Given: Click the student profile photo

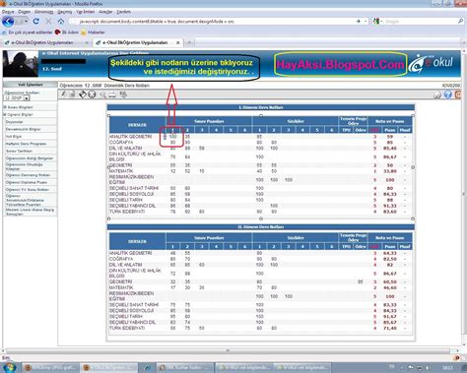Looking at the screenshot, I should (21, 64).
